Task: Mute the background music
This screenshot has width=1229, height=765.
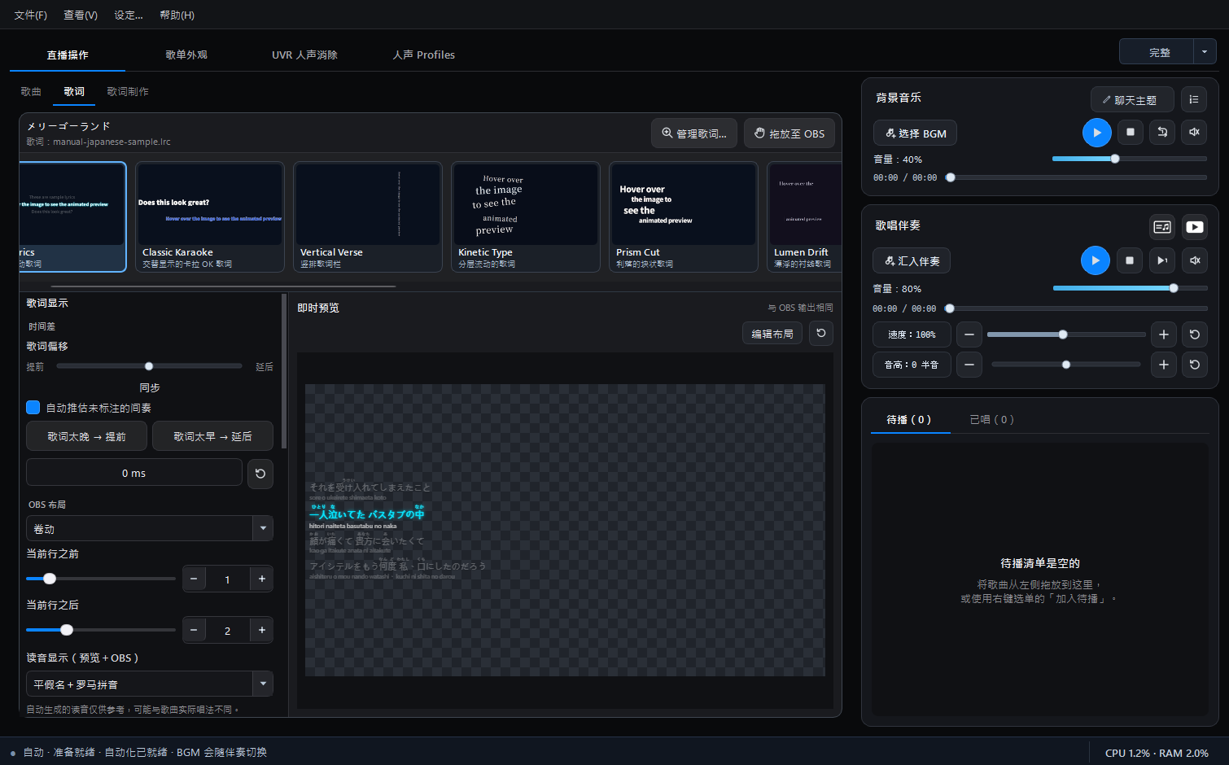Action: pyautogui.click(x=1194, y=132)
